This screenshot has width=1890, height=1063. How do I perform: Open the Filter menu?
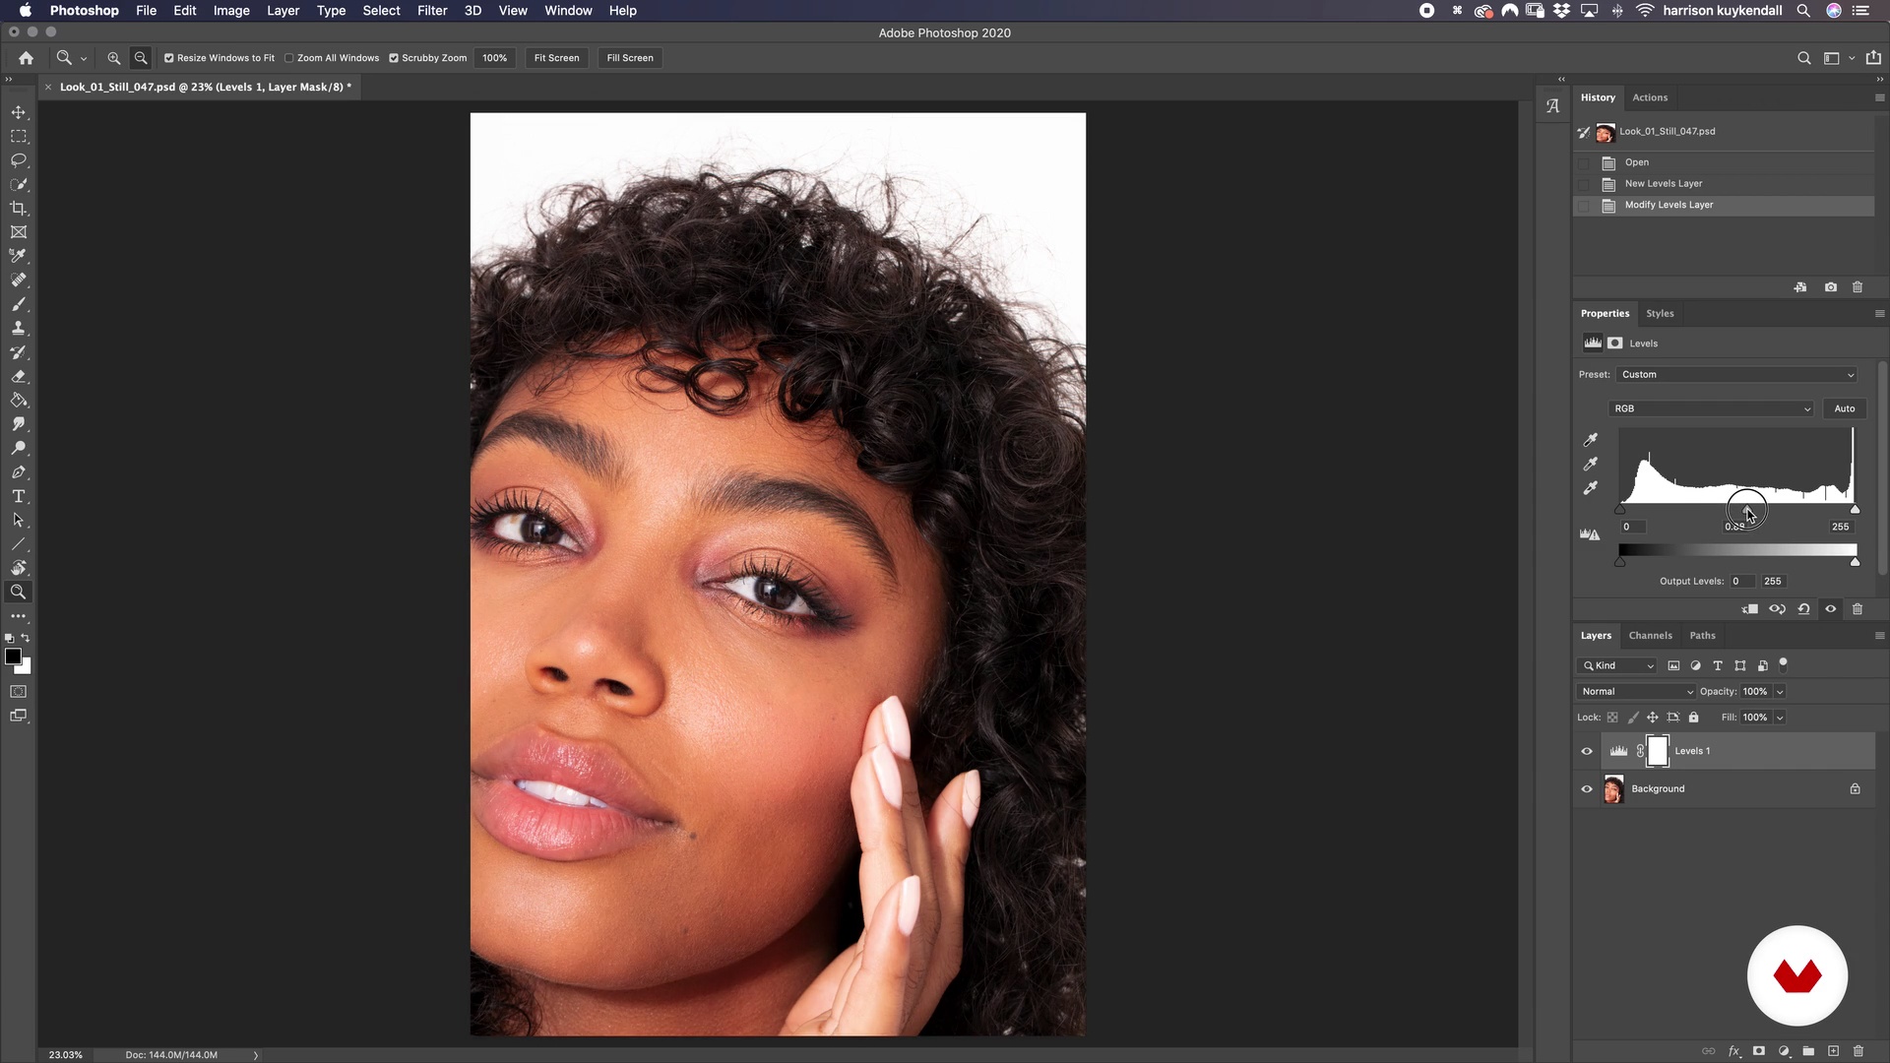pos(431,11)
